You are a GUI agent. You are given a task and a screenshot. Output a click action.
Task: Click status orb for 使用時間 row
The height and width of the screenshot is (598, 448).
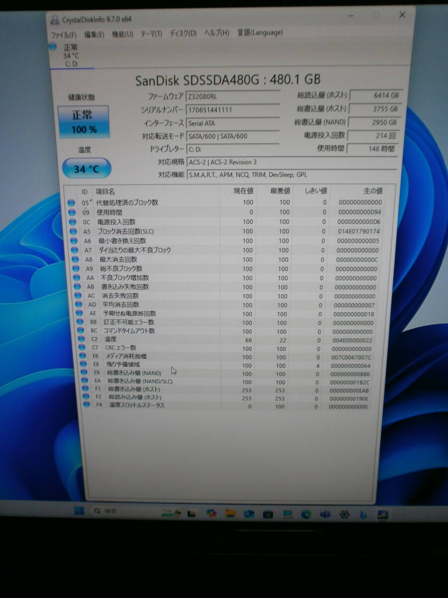72,212
